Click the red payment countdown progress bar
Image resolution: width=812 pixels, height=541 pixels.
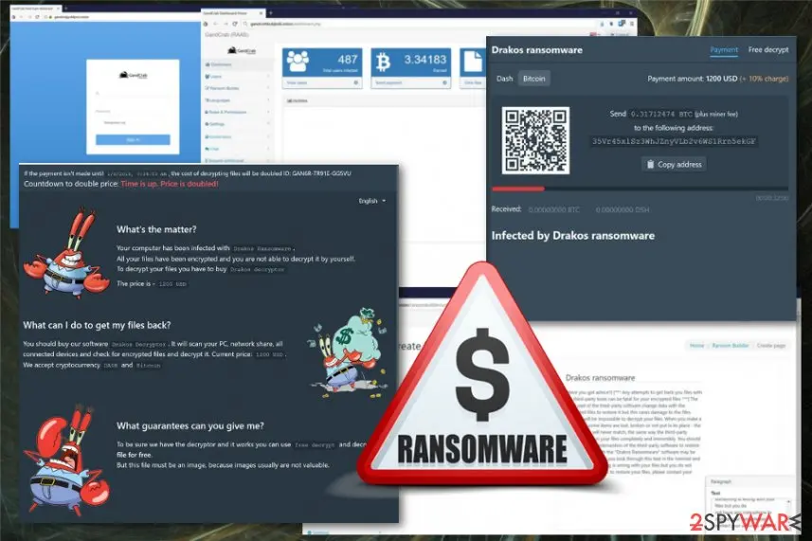518,189
